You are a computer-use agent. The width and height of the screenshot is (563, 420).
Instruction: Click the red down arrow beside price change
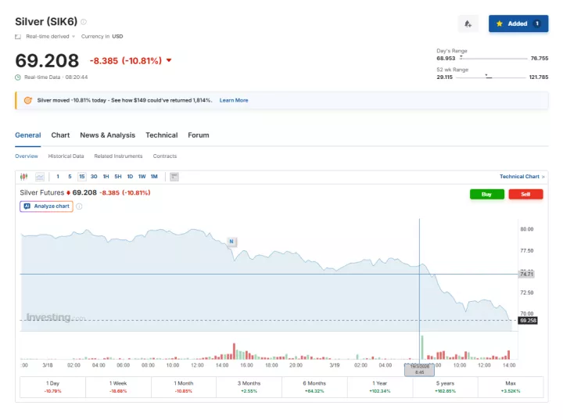(169, 61)
